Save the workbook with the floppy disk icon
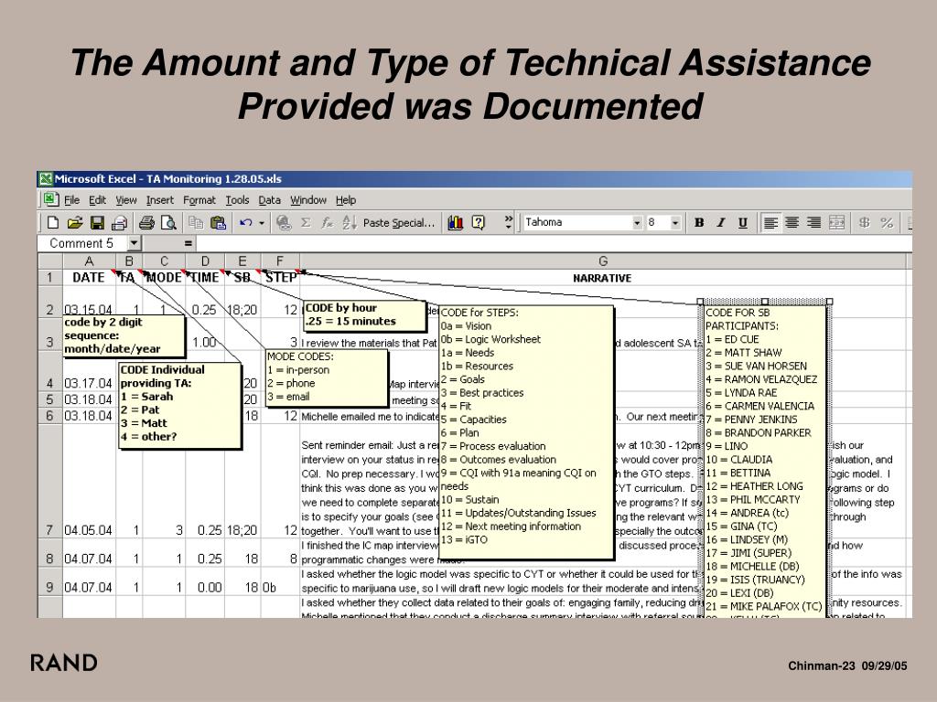The image size is (937, 702). point(97,223)
